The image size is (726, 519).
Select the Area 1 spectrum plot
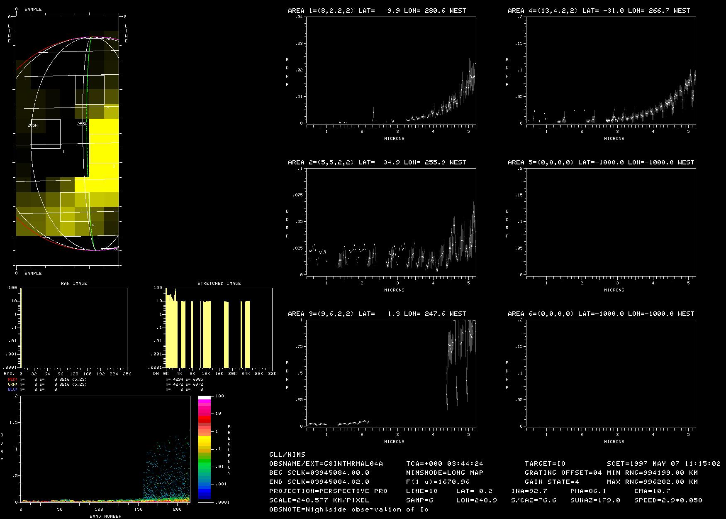click(x=391, y=70)
